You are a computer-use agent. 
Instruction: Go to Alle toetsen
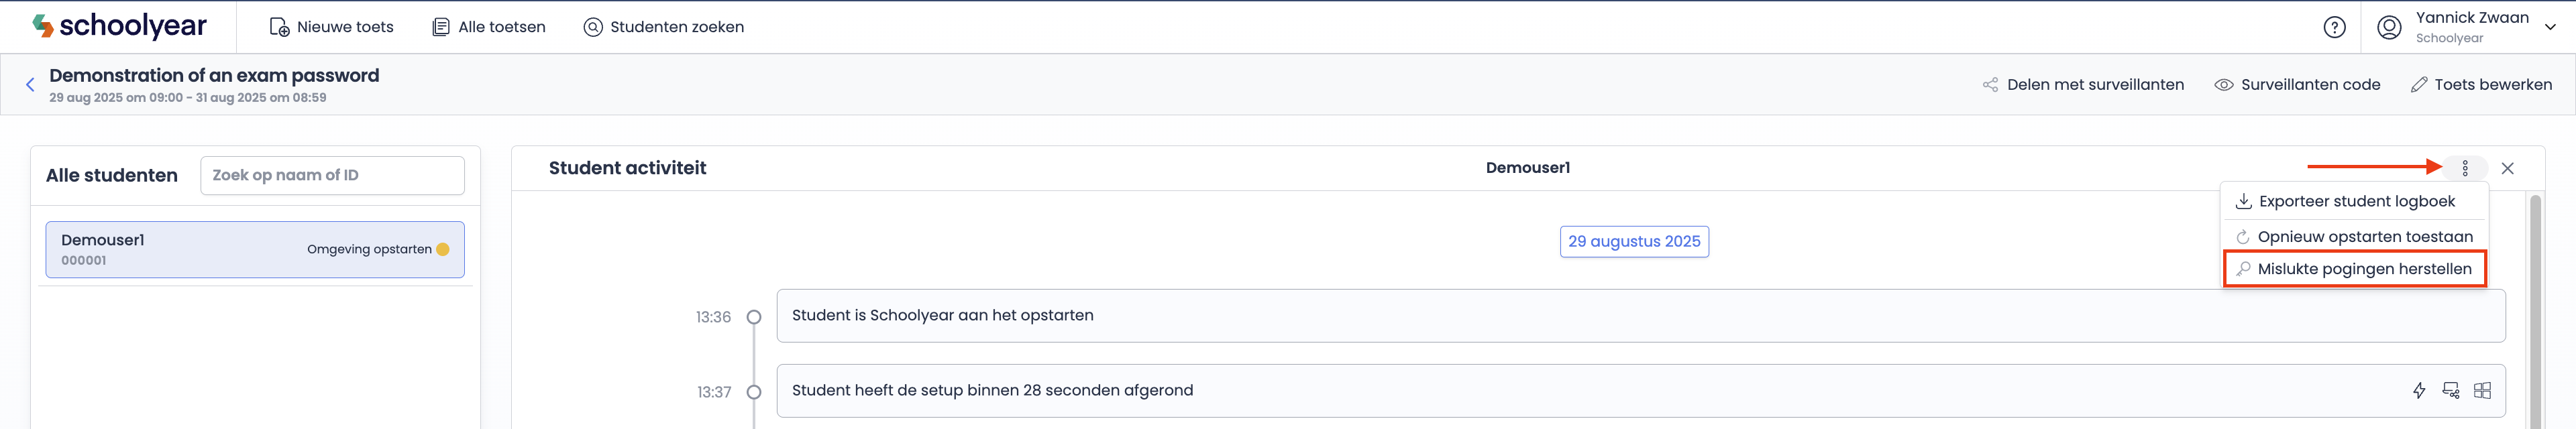489,27
